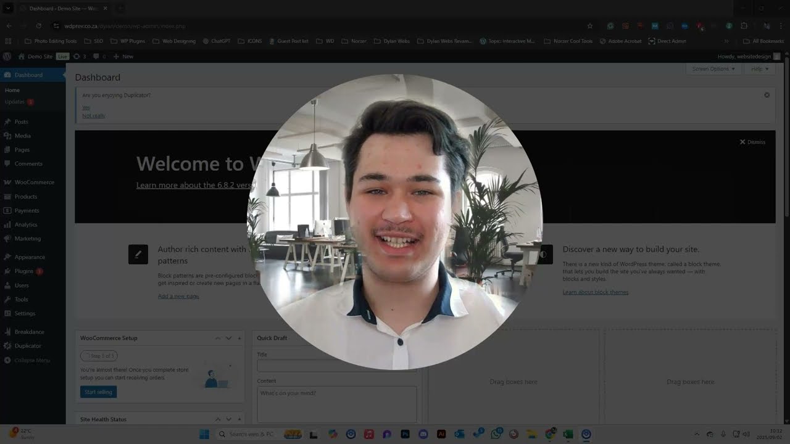Open Users in the sidebar
This screenshot has height=444, width=790.
[x=22, y=286]
